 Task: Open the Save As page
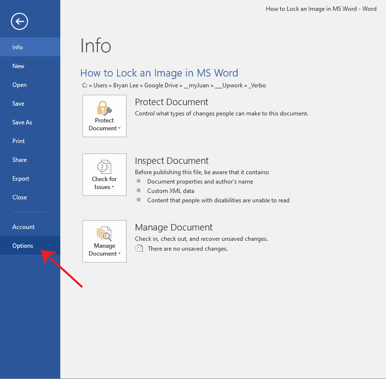click(x=30, y=122)
